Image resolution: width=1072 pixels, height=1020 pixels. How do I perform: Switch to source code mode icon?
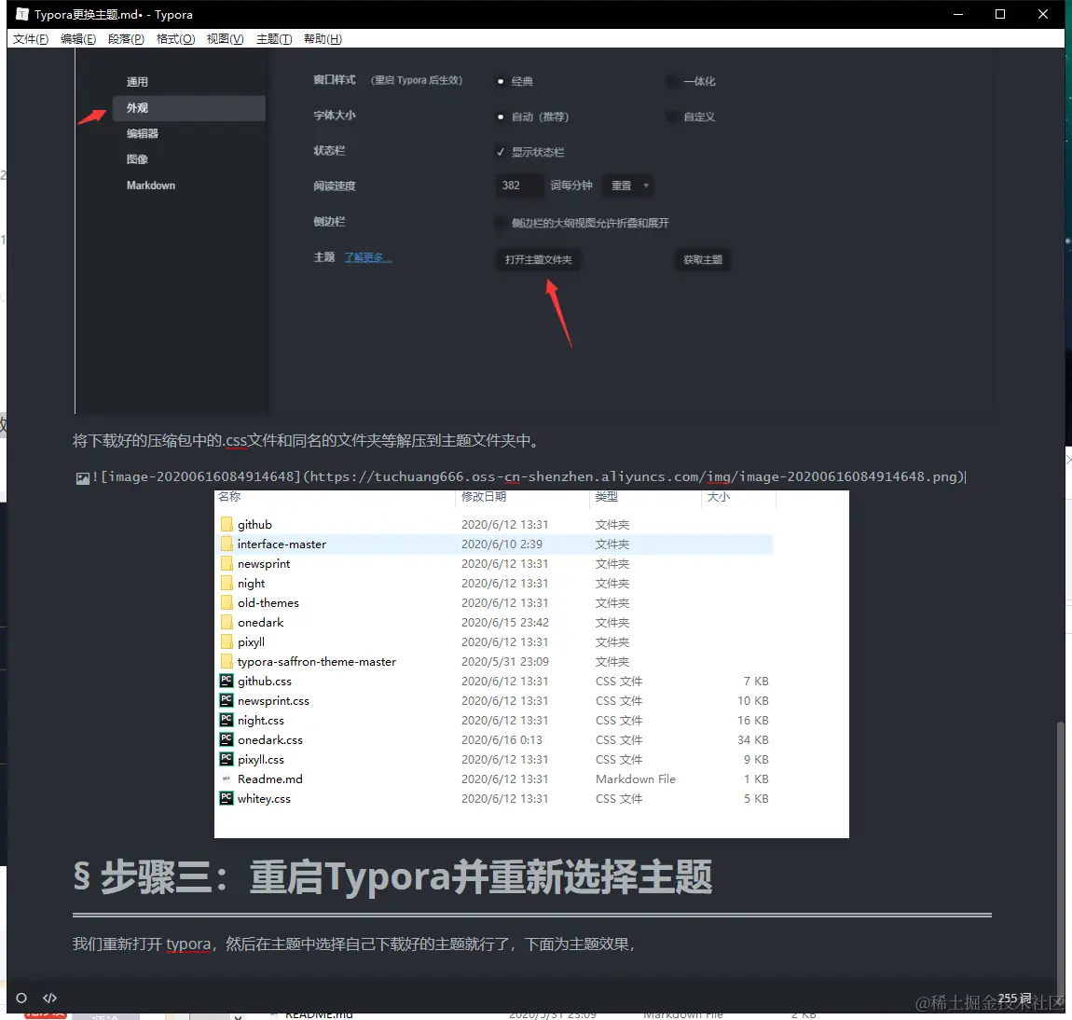50,999
